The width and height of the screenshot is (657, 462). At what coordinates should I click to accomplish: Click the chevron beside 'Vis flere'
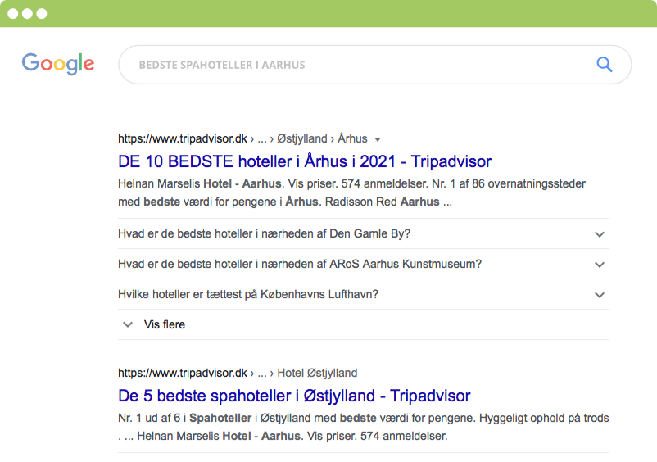click(x=128, y=324)
